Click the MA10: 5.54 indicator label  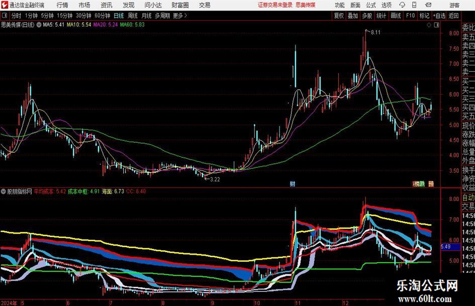coord(79,25)
